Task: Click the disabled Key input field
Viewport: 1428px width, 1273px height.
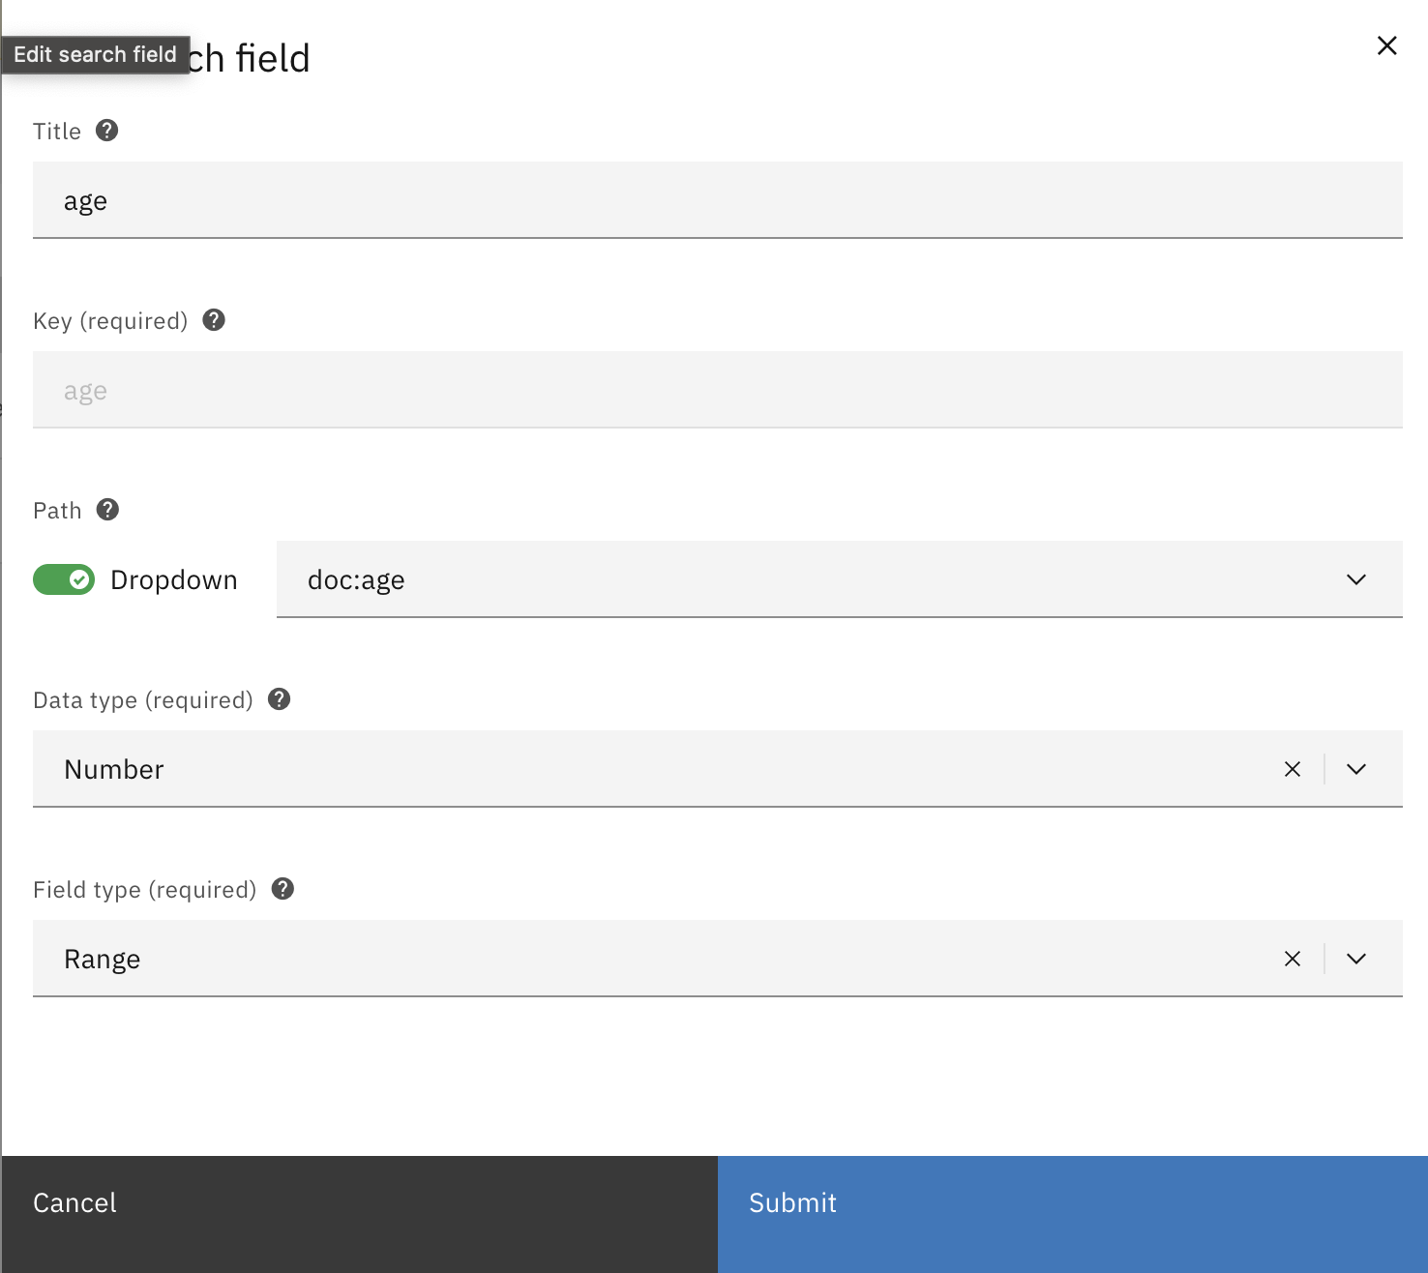Action: [x=716, y=390]
